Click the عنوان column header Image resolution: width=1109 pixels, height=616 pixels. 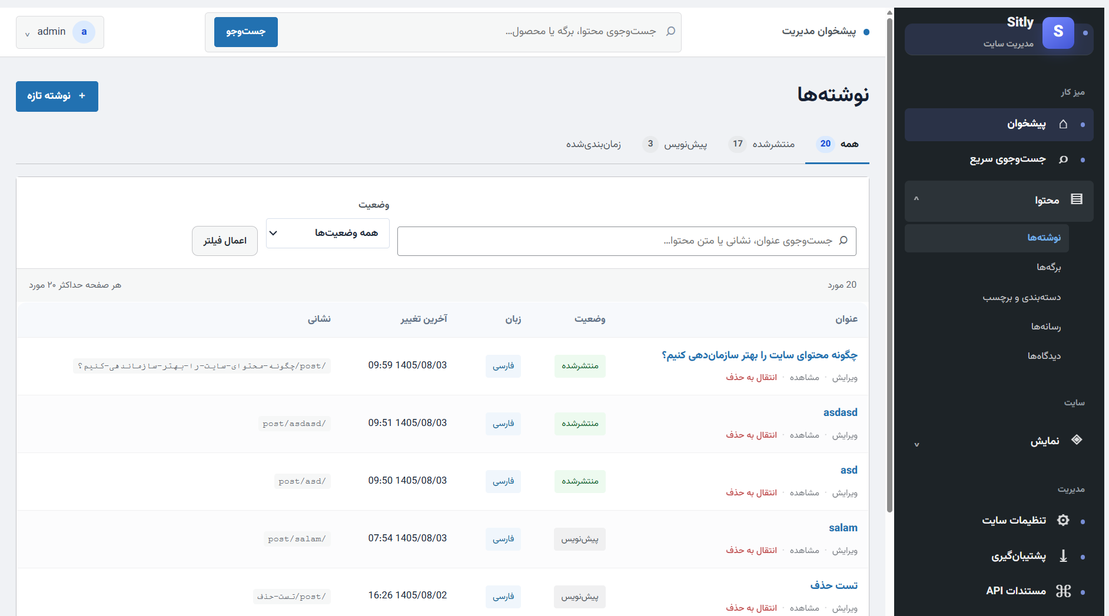pyautogui.click(x=846, y=319)
